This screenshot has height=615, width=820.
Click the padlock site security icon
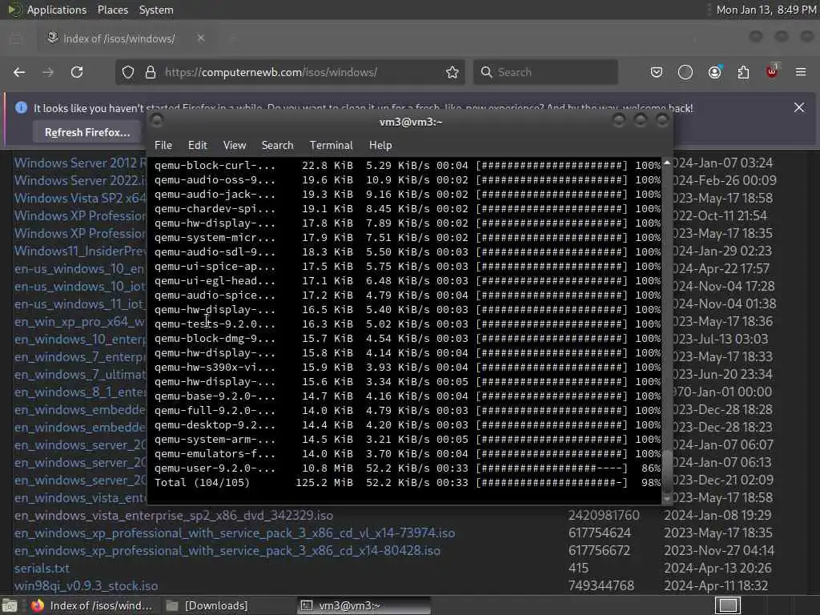click(x=151, y=72)
